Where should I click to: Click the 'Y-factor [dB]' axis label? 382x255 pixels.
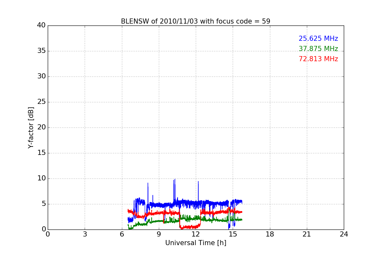pyautogui.click(x=31, y=127)
